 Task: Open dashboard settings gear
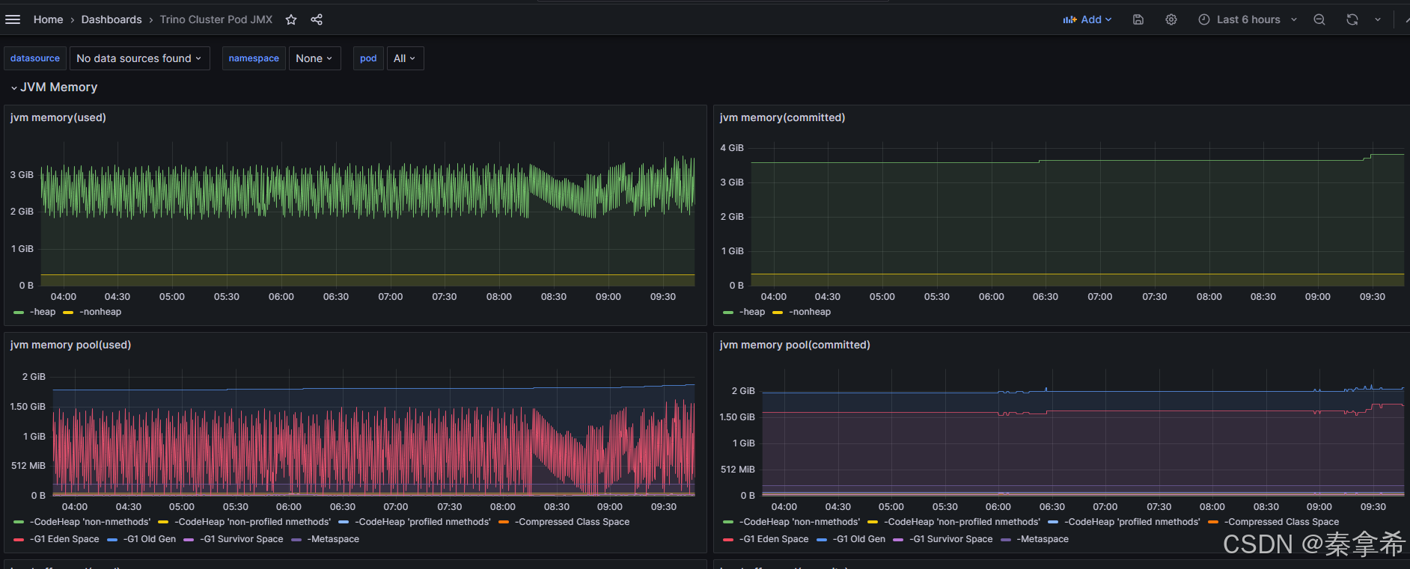click(1171, 19)
